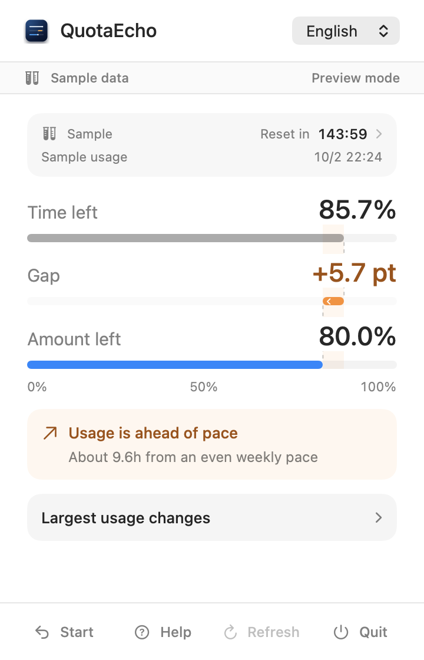Click the back-arrow icon next to Start
This screenshot has width=424, height=660.
tap(42, 632)
